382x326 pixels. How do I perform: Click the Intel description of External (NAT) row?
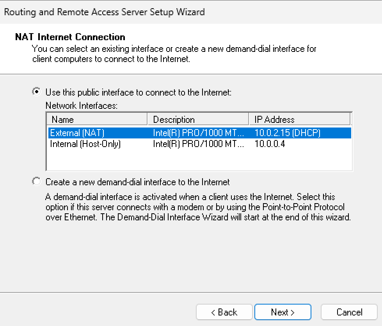198,133
